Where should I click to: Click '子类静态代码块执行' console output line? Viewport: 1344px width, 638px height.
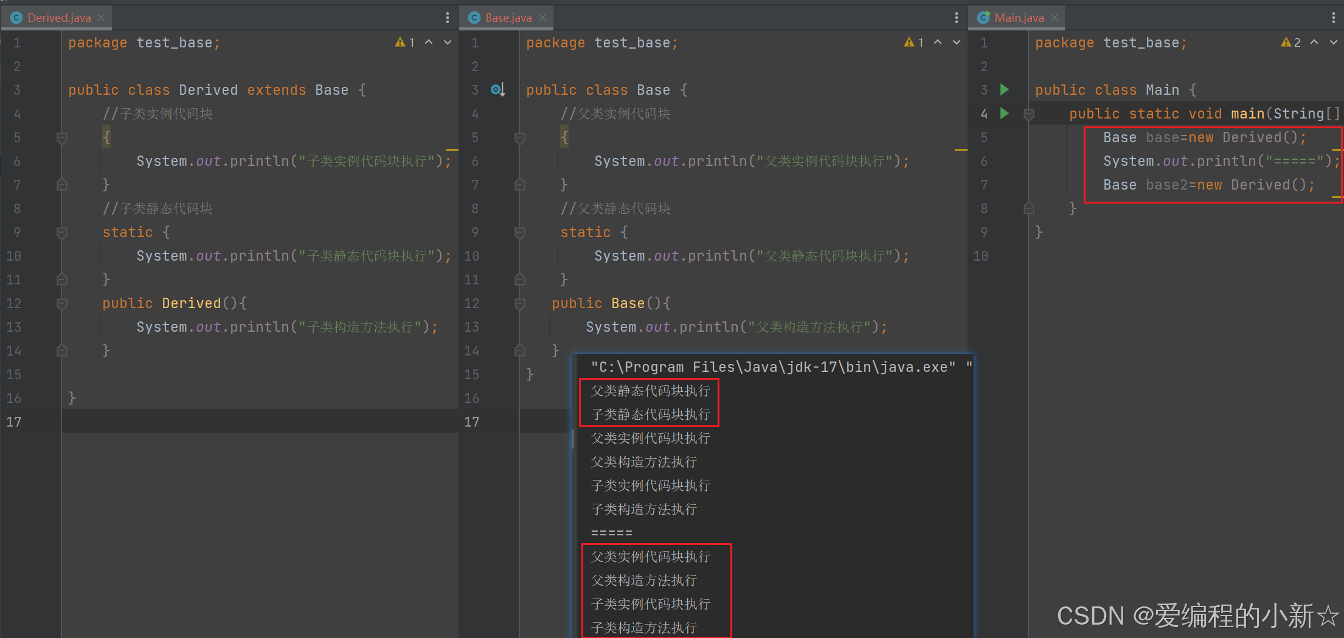[651, 414]
